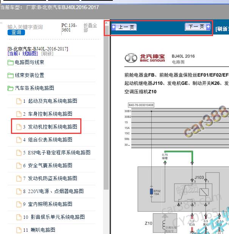Click document icon for 发动机控制系统电路图
The image size is (229, 234).
click(19, 127)
